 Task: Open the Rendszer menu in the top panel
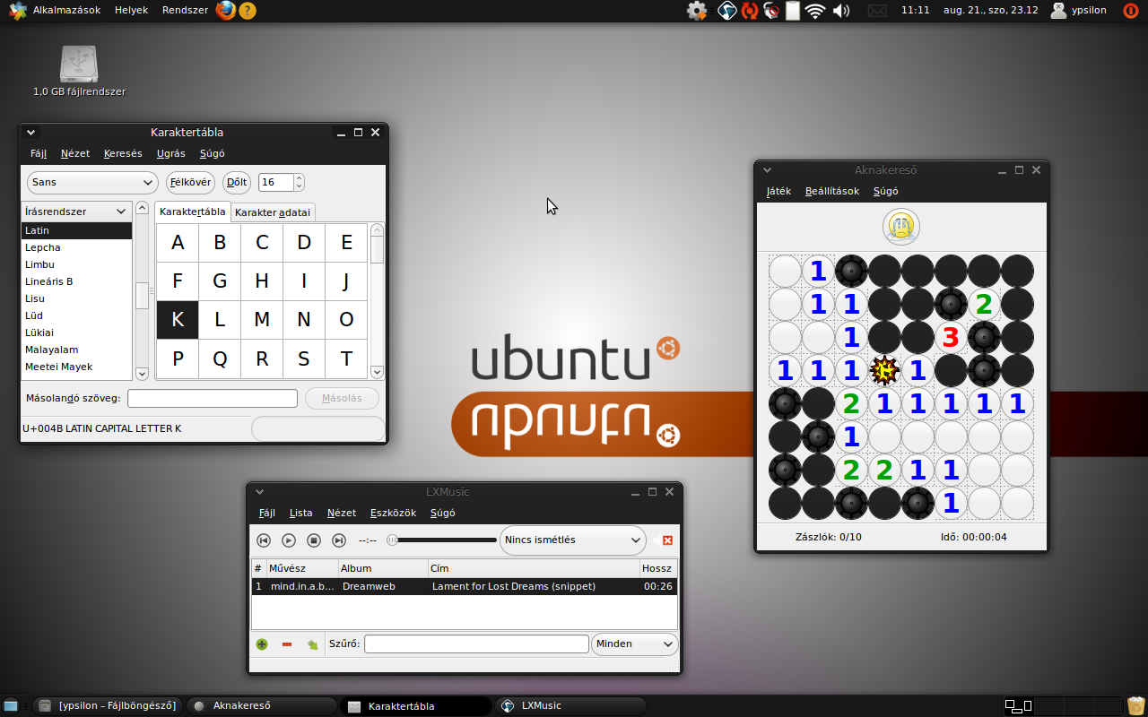point(185,11)
